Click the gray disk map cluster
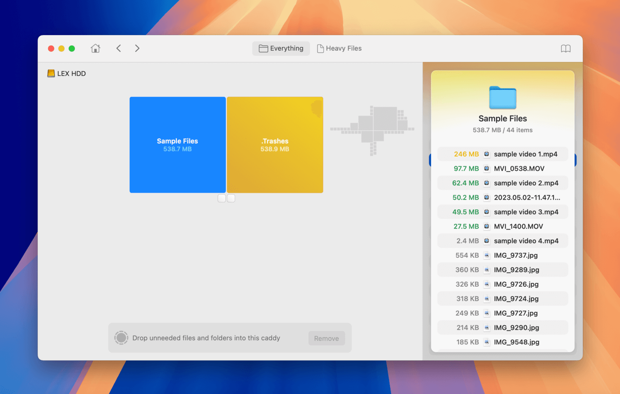Viewport: 620px width, 394px height. pyautogui.click(x=372, y=130)
